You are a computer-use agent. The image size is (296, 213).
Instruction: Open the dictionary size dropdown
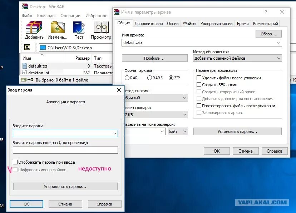pyautogui.click(x=184, y=115)
